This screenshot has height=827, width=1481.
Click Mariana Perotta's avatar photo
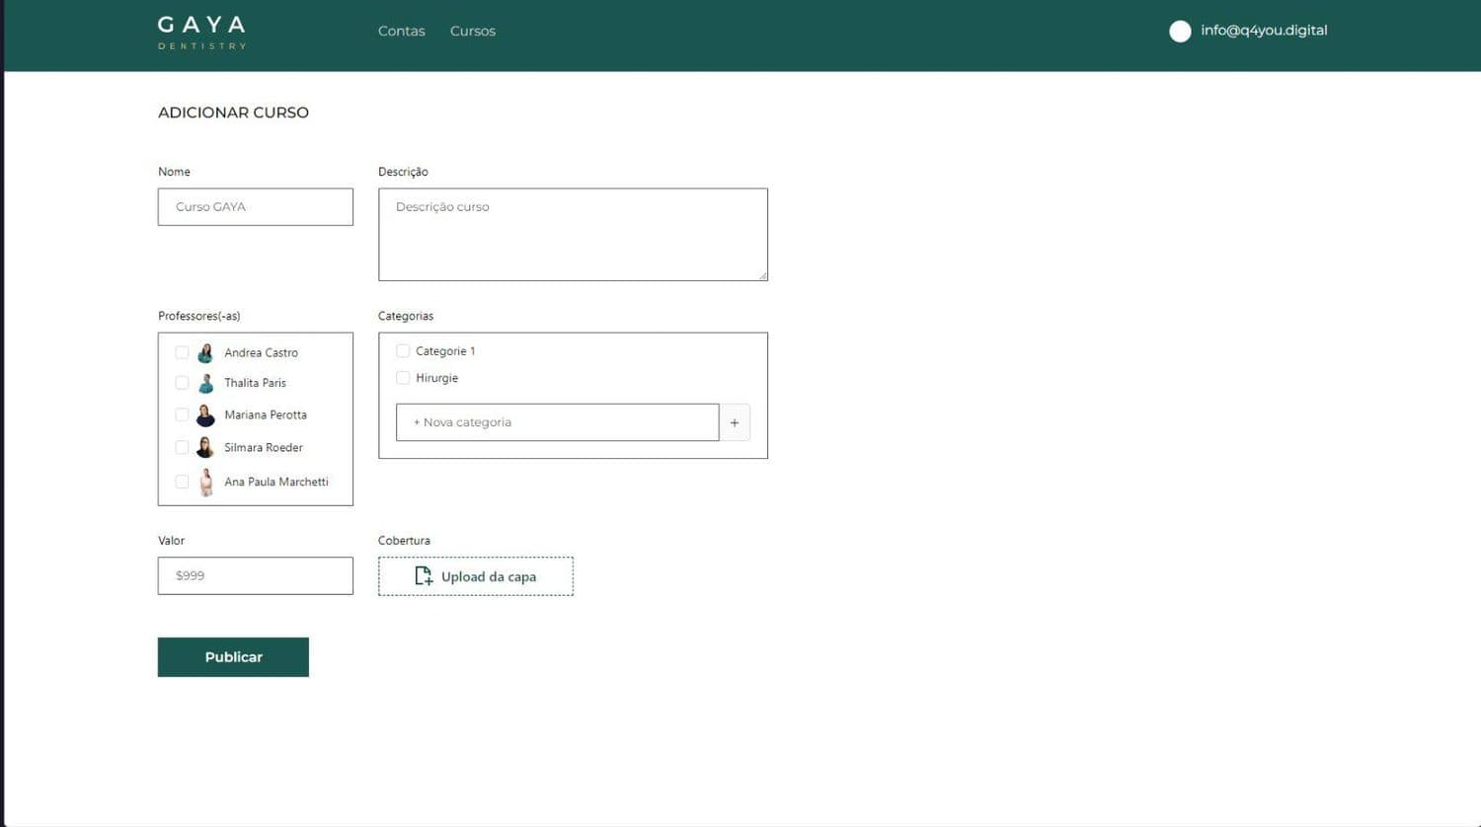tap(205, 415)
